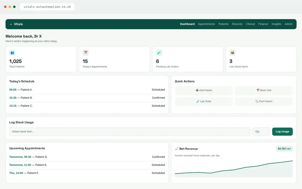
Task: Open the Select stock item dropdown
Action: click(x=130, y=132)
